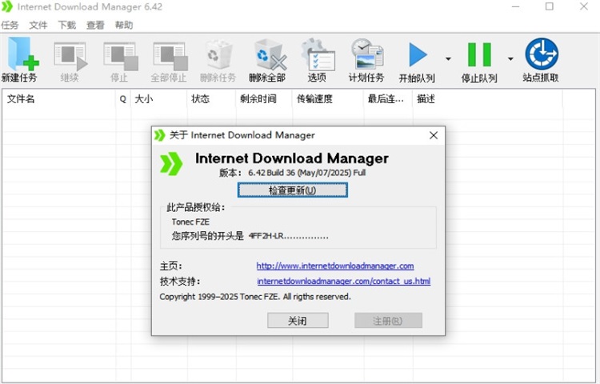600x384 pixels.
Task: Click the 检查更新(U) button
Action: (292, 190)
